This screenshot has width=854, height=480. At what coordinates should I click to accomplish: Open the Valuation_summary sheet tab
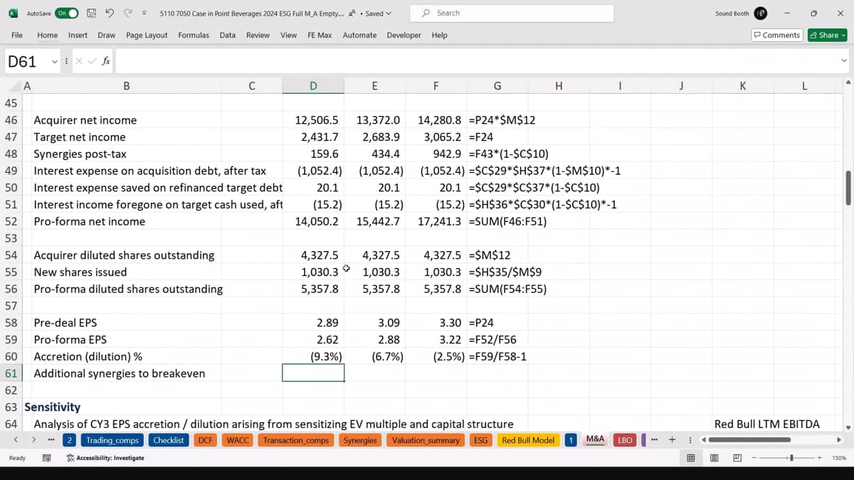tap(426, 440)
